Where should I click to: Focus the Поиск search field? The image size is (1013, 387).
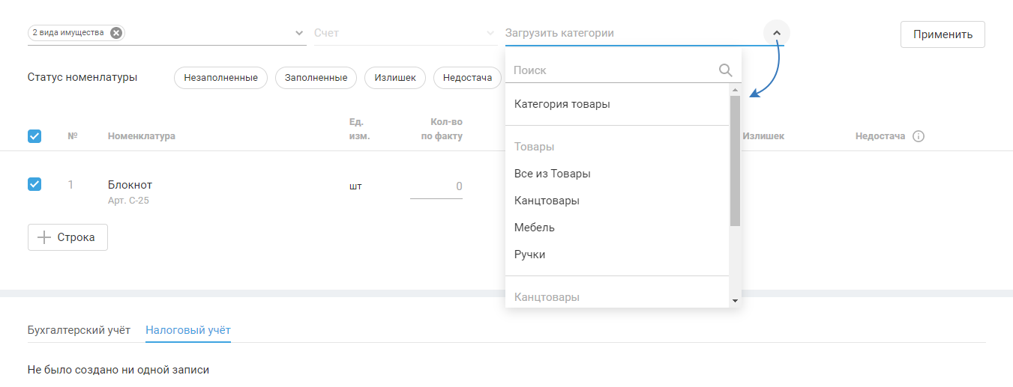pos(611,70)
